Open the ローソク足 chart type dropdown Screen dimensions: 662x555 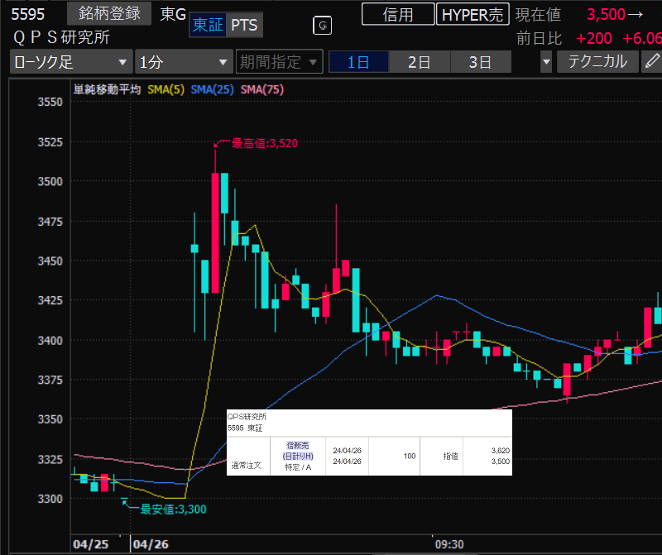tap(71, 62)
